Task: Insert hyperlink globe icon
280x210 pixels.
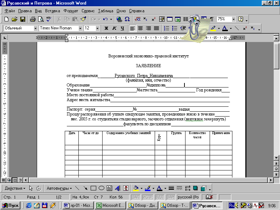Action: point(119,19)
